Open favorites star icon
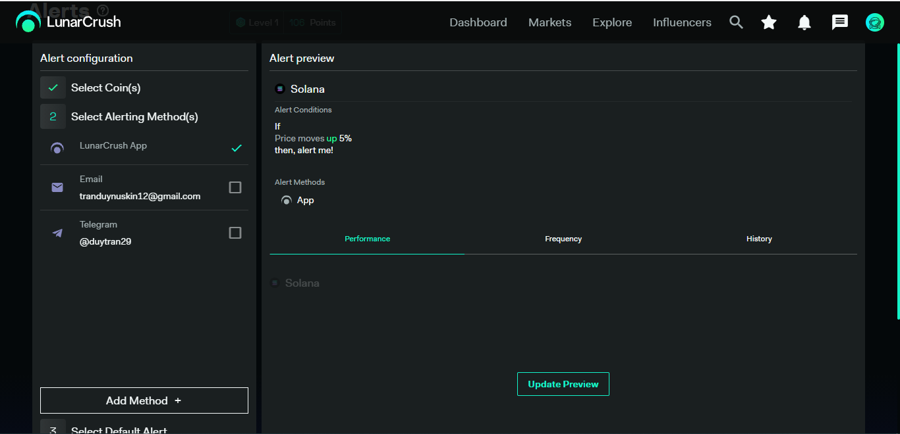The height and width of the screenshot is (434, 900). (x=768, y=22)
